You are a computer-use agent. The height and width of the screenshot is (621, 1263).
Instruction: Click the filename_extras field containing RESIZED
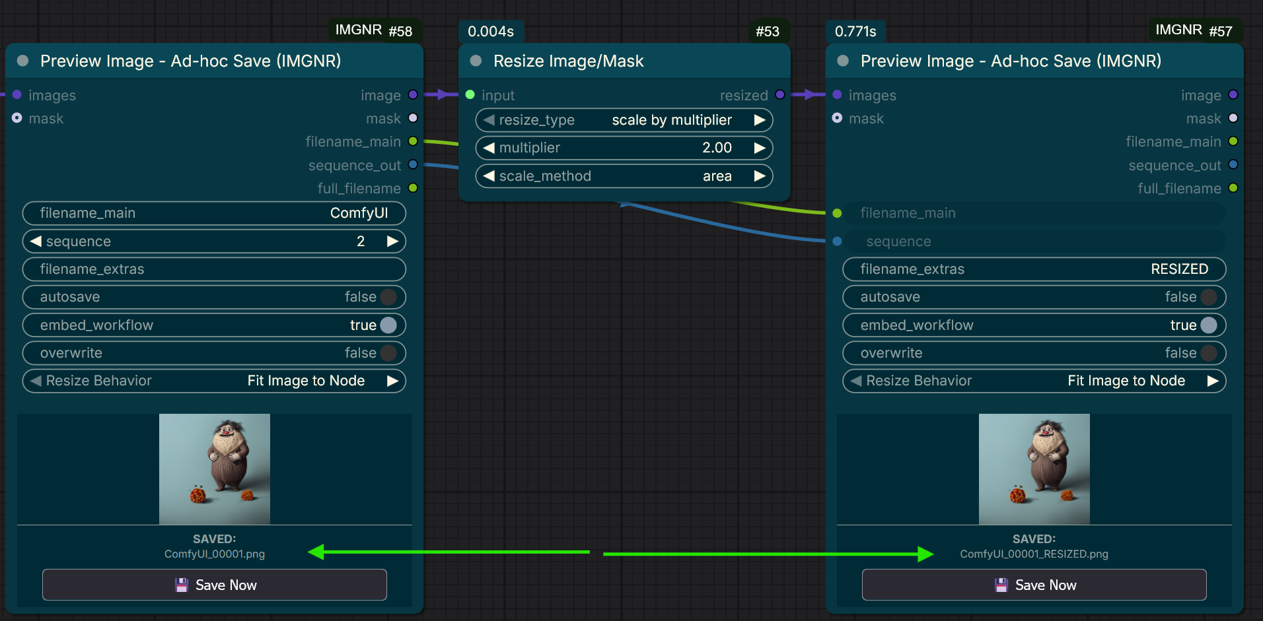(x=1034, y=269)
